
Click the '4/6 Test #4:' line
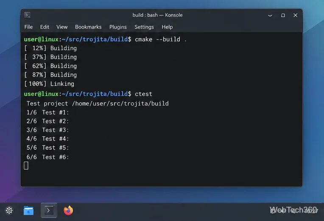click(x=47, y=139)
